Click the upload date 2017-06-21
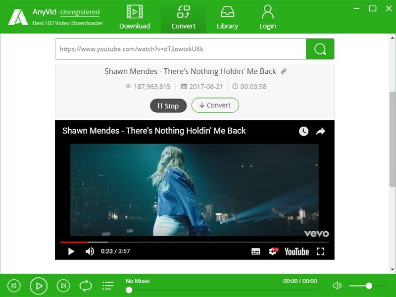The height and width of the screenshot is (297, 396). 206,87
